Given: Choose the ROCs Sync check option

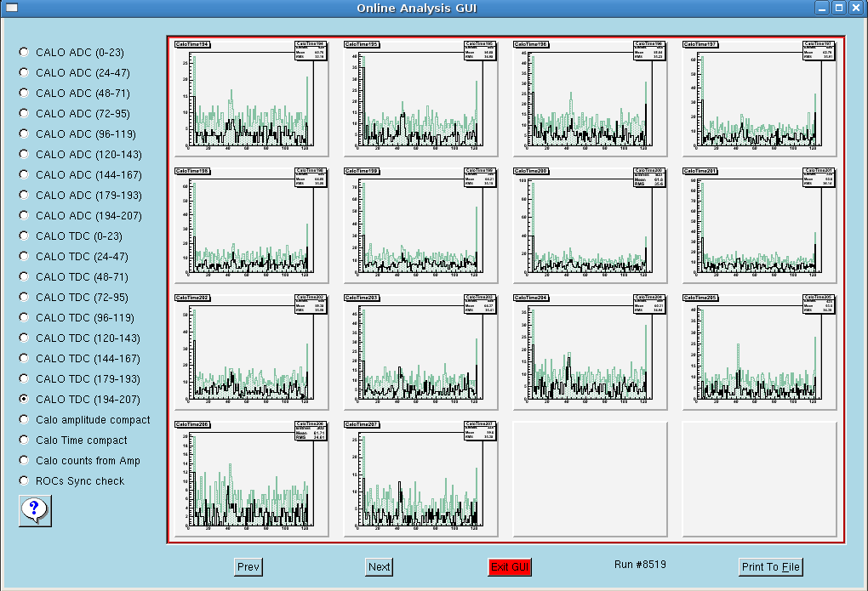Looking at the screenshot, I should pyautogui.click(x=24, y=481).
